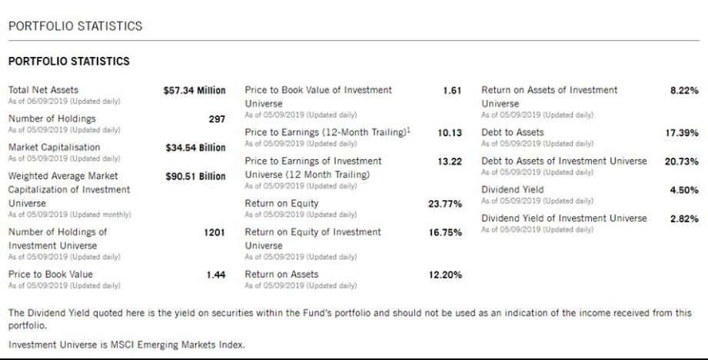
Task: Select the Number of Holdings label
Action: [52, 118]
